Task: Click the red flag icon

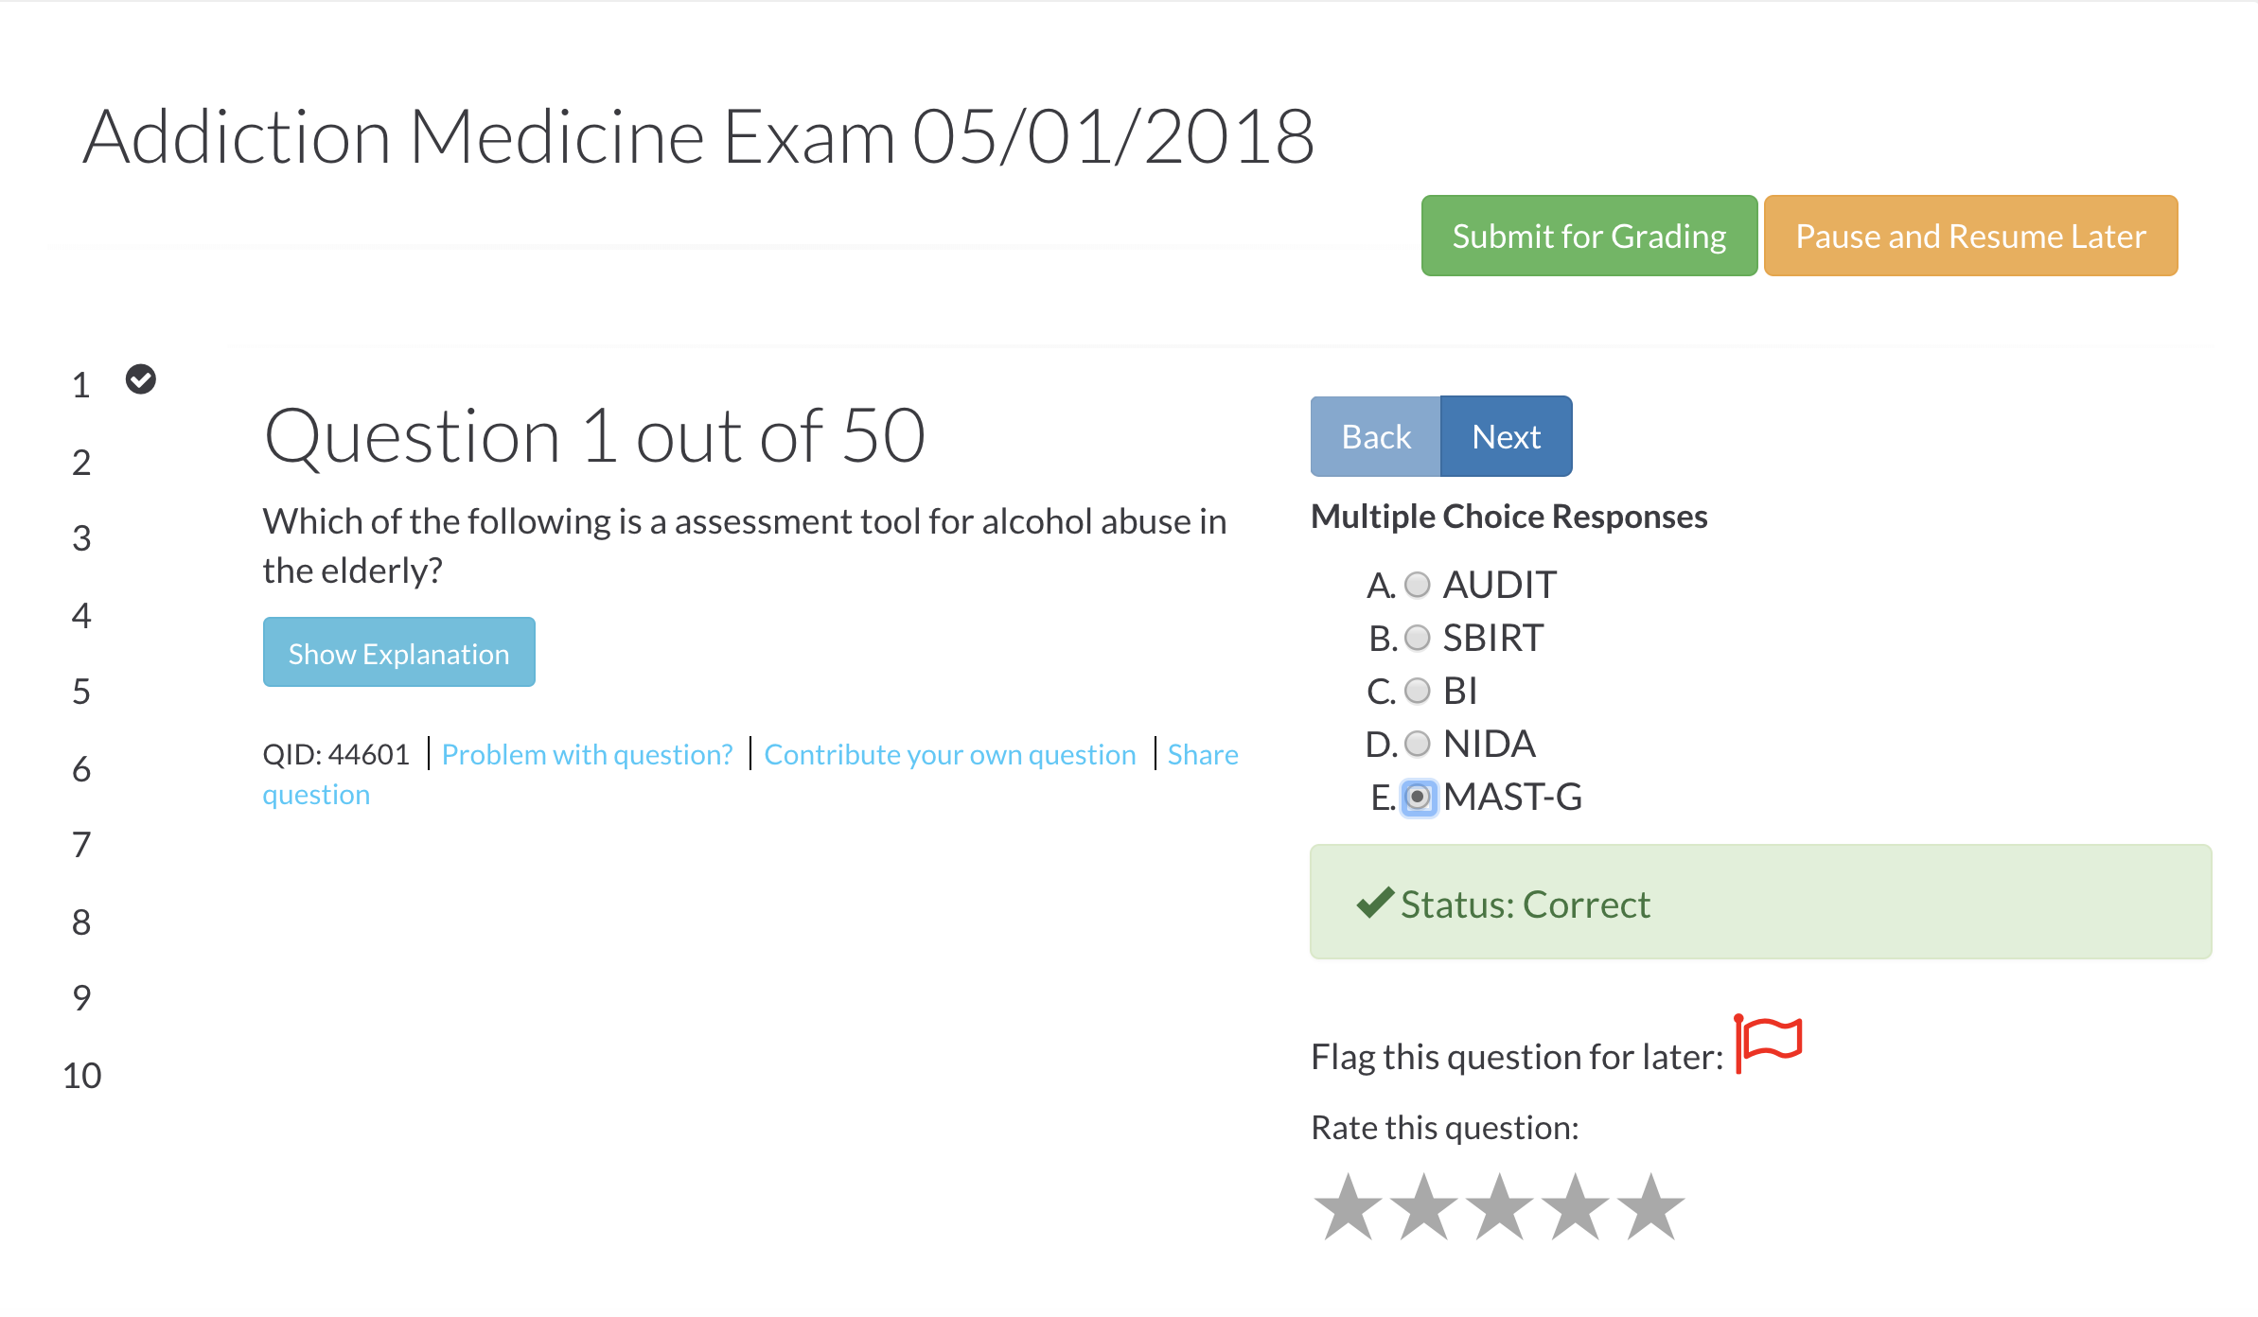Action: (1768, 1044)
